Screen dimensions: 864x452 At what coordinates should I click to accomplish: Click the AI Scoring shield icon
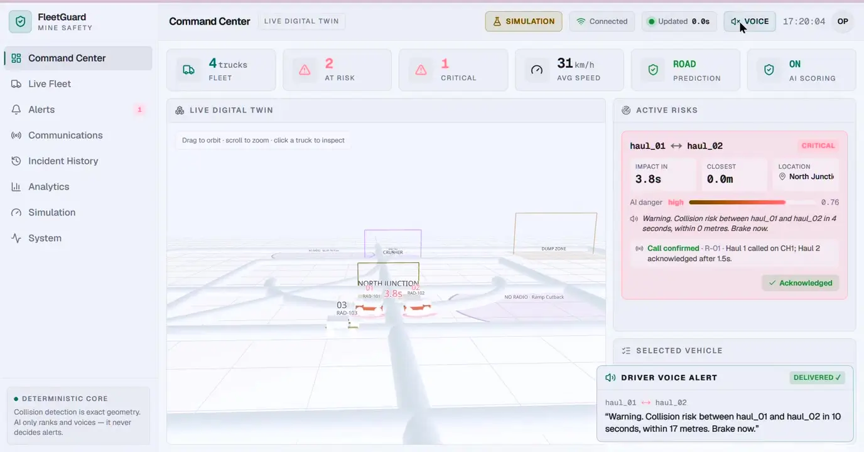point(769,70)
